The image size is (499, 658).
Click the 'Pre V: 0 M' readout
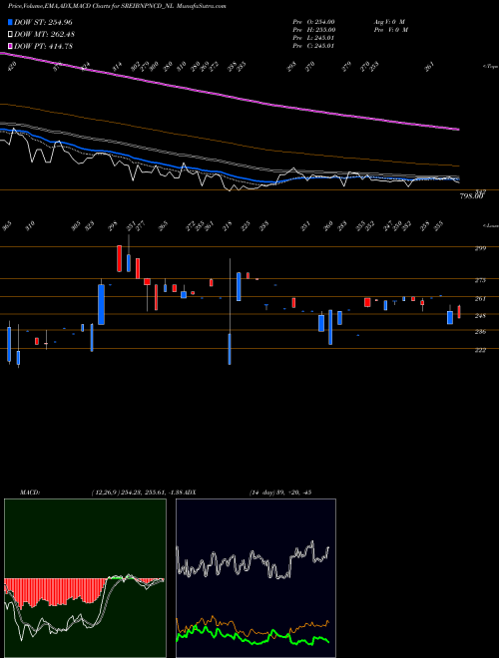[391, 30]
